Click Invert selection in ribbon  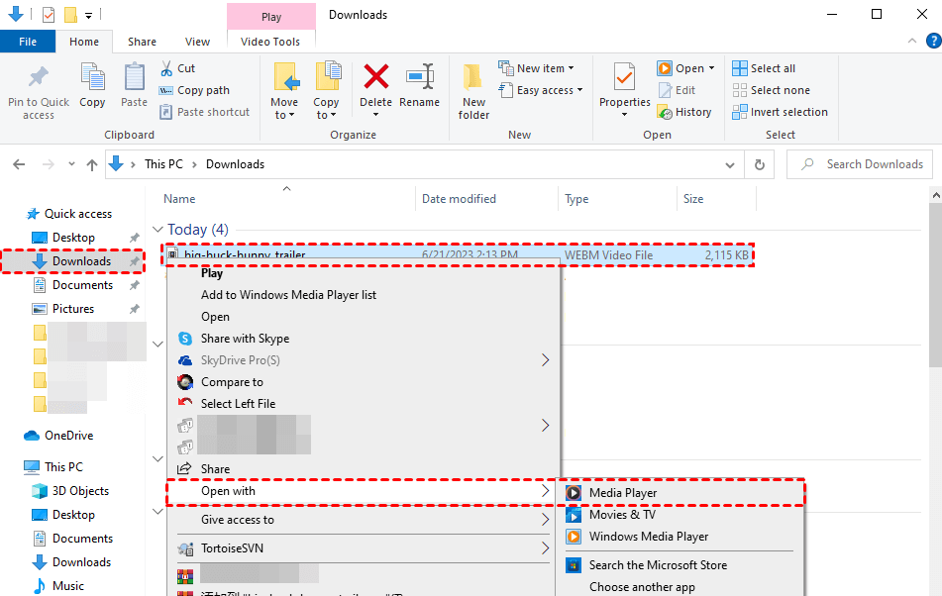780,112
